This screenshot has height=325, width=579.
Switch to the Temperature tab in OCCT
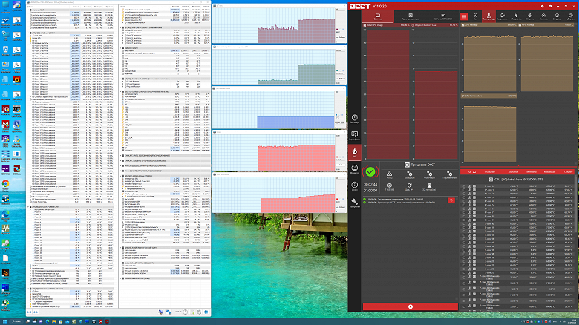(489, 16)
